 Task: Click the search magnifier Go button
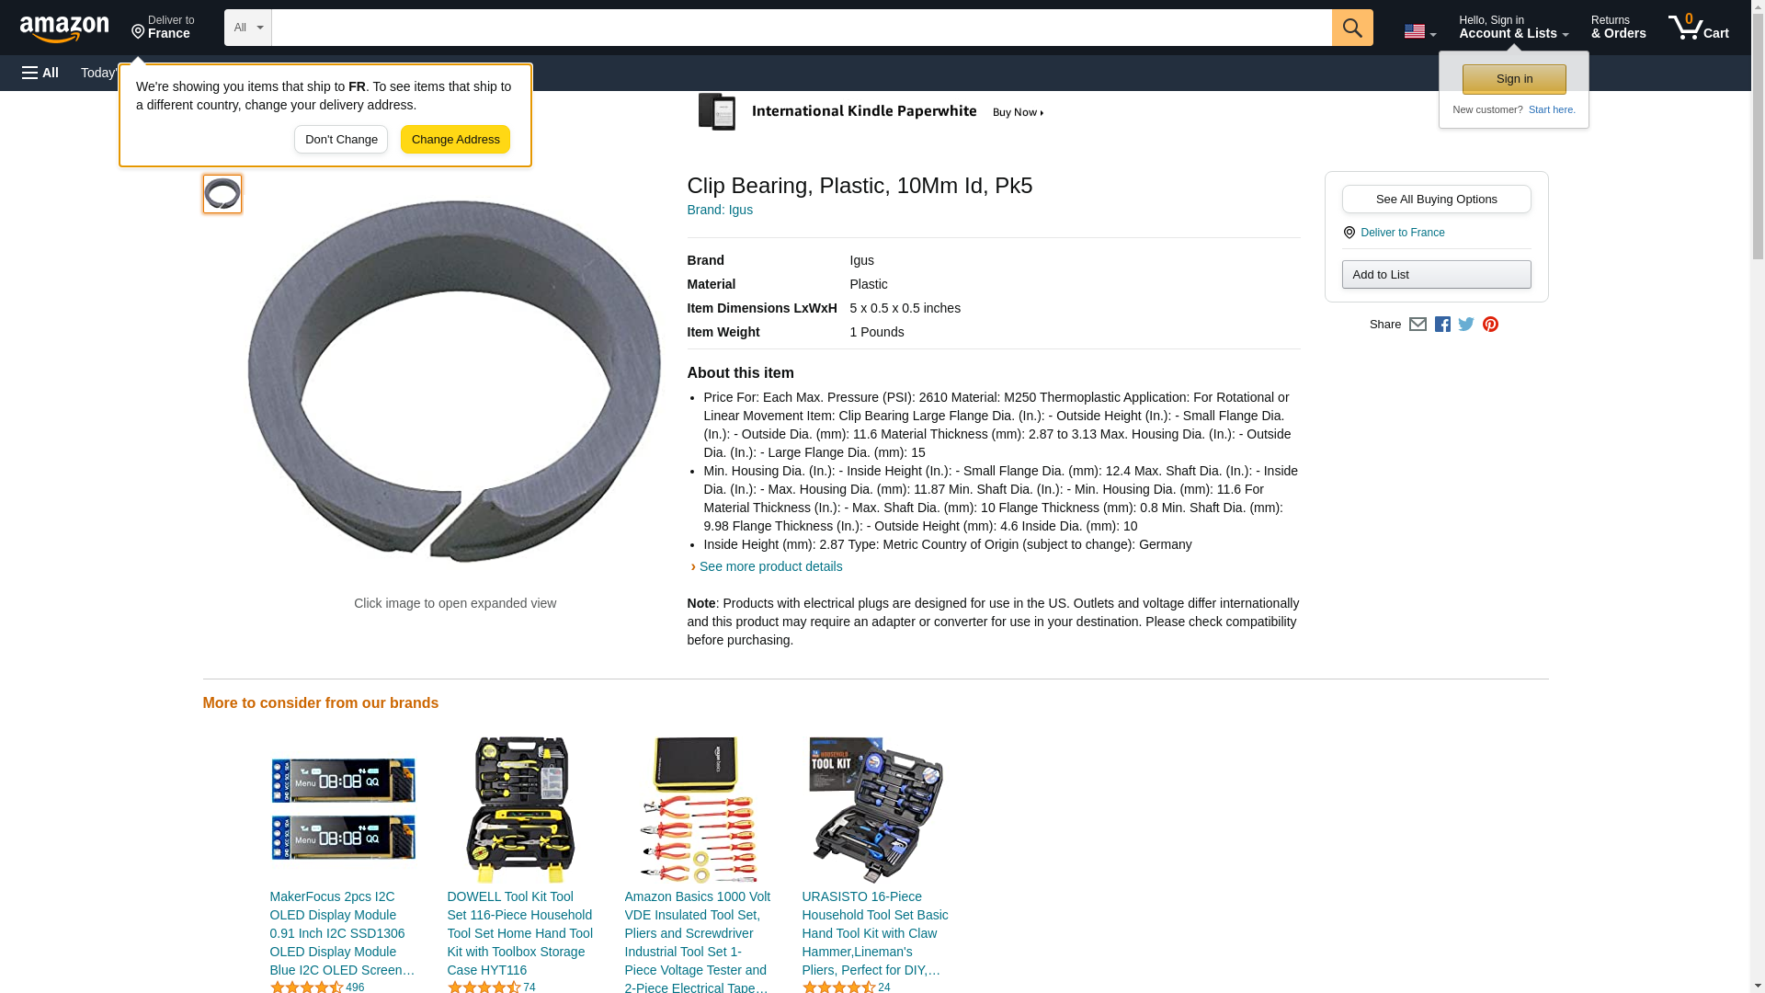click(x=1351, y=28)
